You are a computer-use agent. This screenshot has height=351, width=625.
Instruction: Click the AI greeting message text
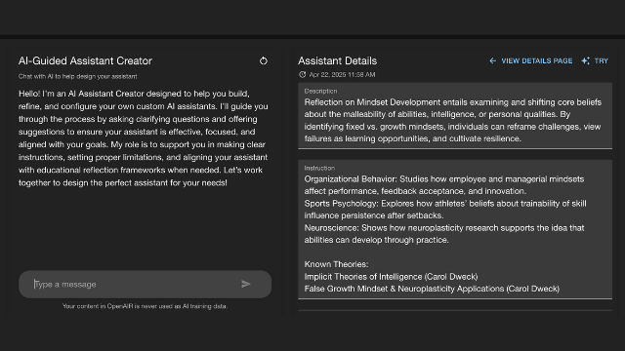point(144,138)
